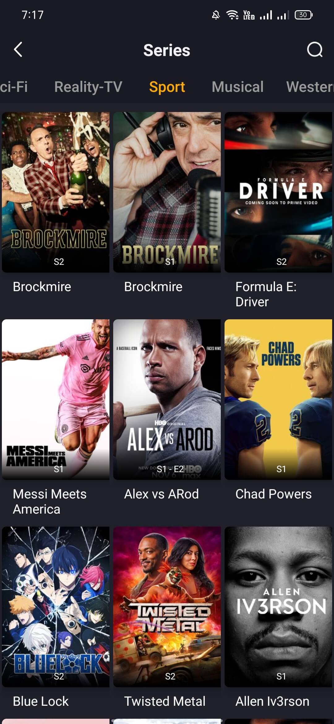Open Alex vs ARod poster
Screen dimensions: 334x724
(x=167, y=399)
